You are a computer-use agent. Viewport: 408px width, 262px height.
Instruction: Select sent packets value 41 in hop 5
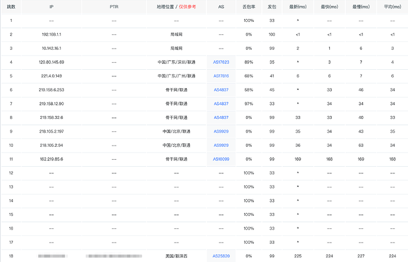tap(272, 76)
